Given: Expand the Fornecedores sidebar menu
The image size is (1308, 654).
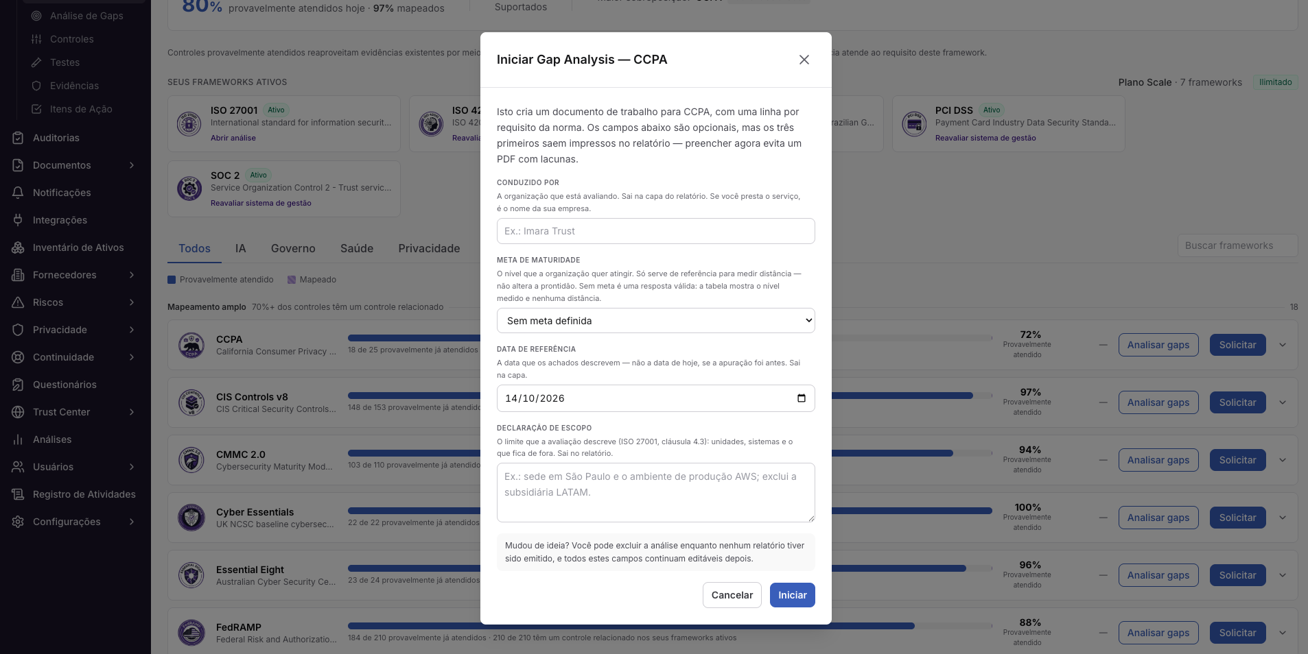Looking at the screenshot, I should pyautogui.click(x=132, y=275).
